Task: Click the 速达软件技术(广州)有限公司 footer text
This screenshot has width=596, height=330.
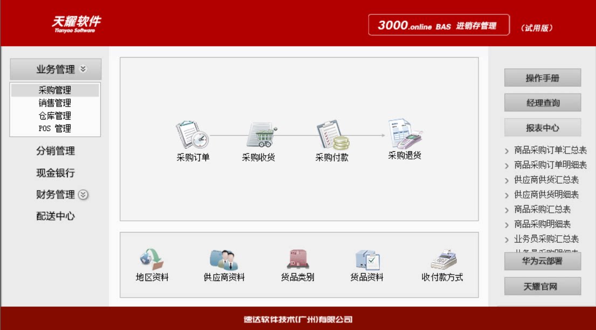Action: click(298, 319)
